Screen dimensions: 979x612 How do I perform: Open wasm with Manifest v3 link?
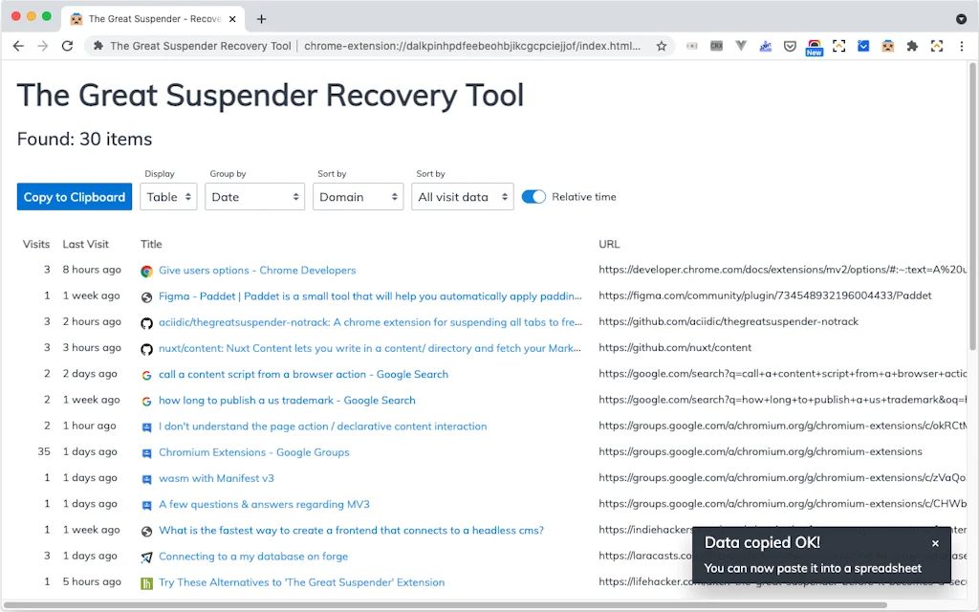(x=216, y=478)
